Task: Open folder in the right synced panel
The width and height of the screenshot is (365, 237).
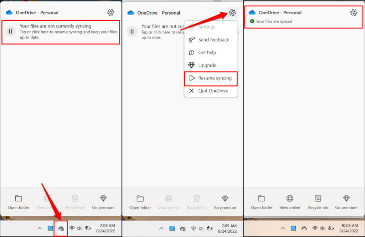Action: coord(261,202)
